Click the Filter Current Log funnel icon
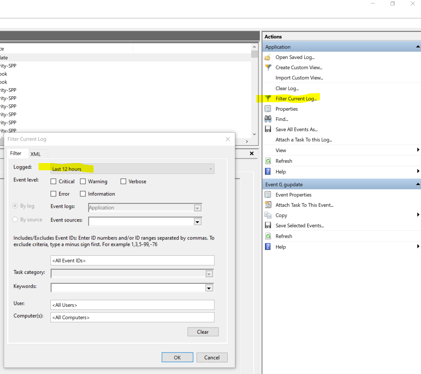421x374 pixels. coord(268,98)
